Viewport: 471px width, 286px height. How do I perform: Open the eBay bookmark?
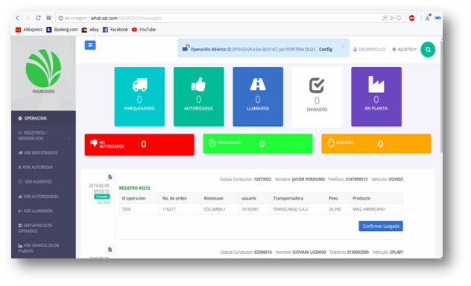coord(90,29)
